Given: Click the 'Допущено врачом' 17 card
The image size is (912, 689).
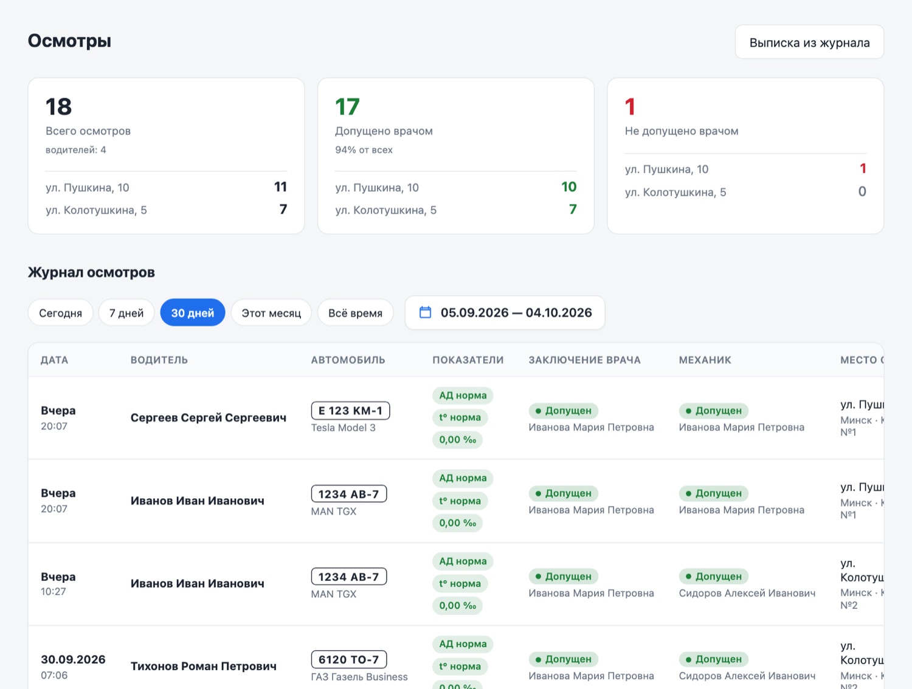Looking at the screenshot, I should [456, 156].
